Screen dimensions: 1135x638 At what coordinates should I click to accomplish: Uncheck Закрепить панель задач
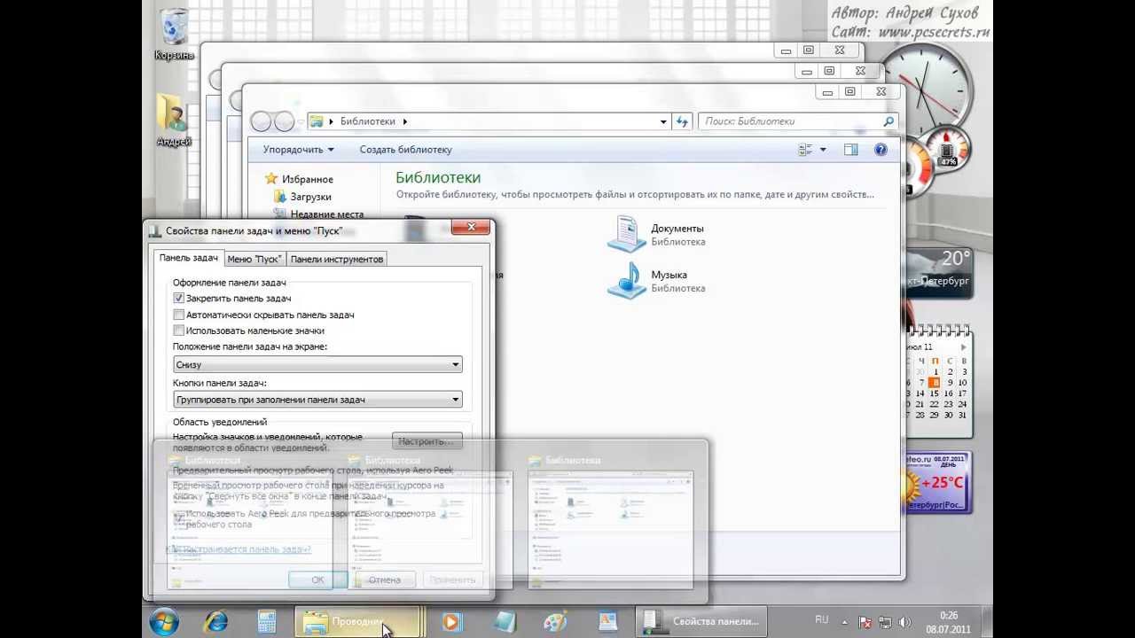179,299
